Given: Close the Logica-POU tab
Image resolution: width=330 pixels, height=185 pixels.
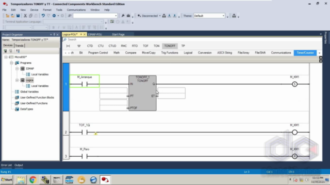Looking at the screenshot, I should 85,34.
